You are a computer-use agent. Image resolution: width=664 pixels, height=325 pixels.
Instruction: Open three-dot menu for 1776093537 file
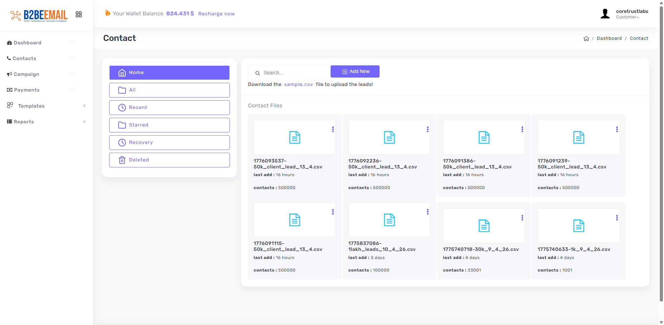coord(333,129)
